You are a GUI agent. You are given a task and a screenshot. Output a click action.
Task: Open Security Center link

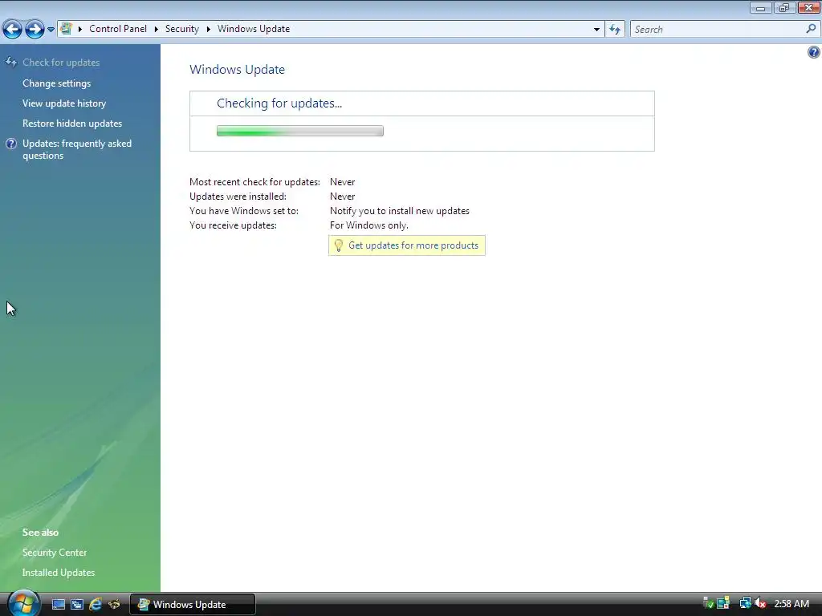[55, 552]
